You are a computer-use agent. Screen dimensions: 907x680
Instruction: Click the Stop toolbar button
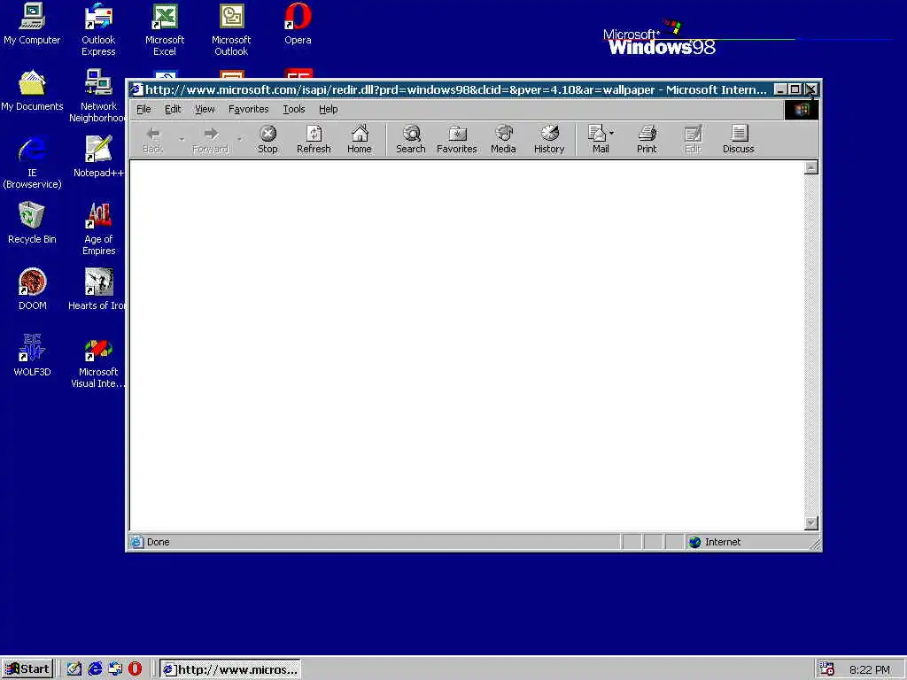coord(267,139)
